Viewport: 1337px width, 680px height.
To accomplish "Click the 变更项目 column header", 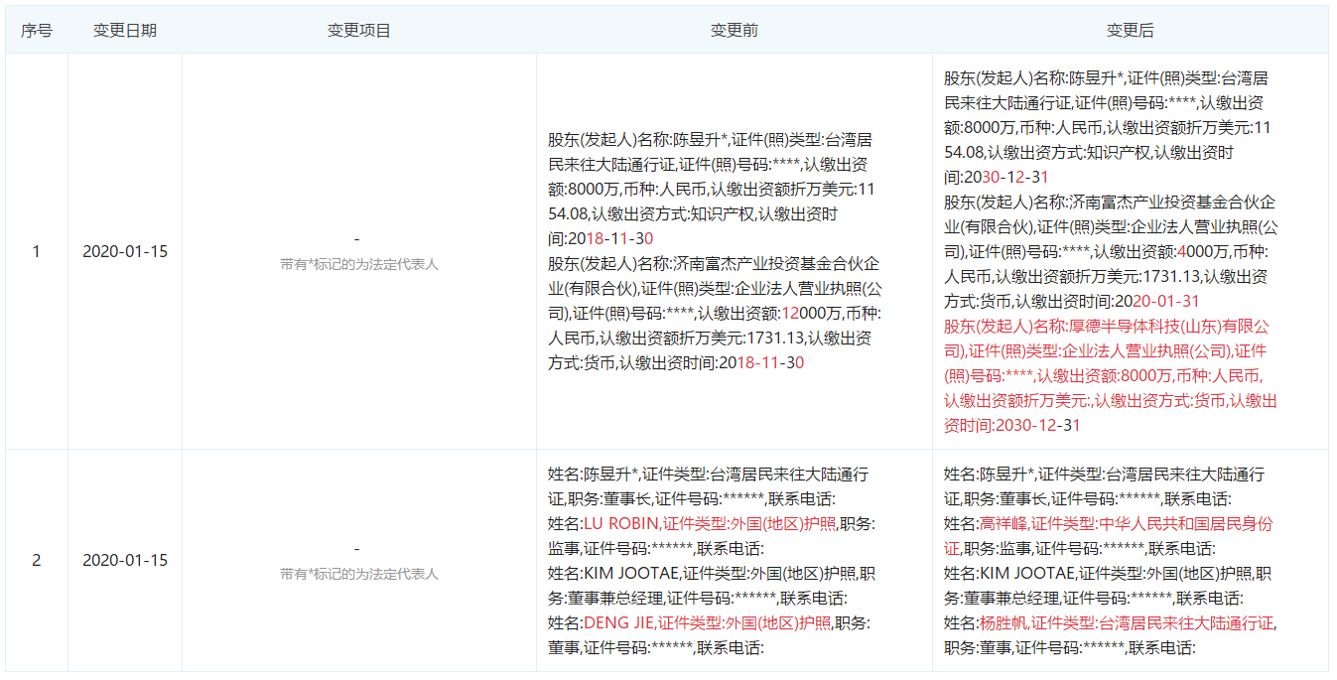I will click(x=359, y=30).
